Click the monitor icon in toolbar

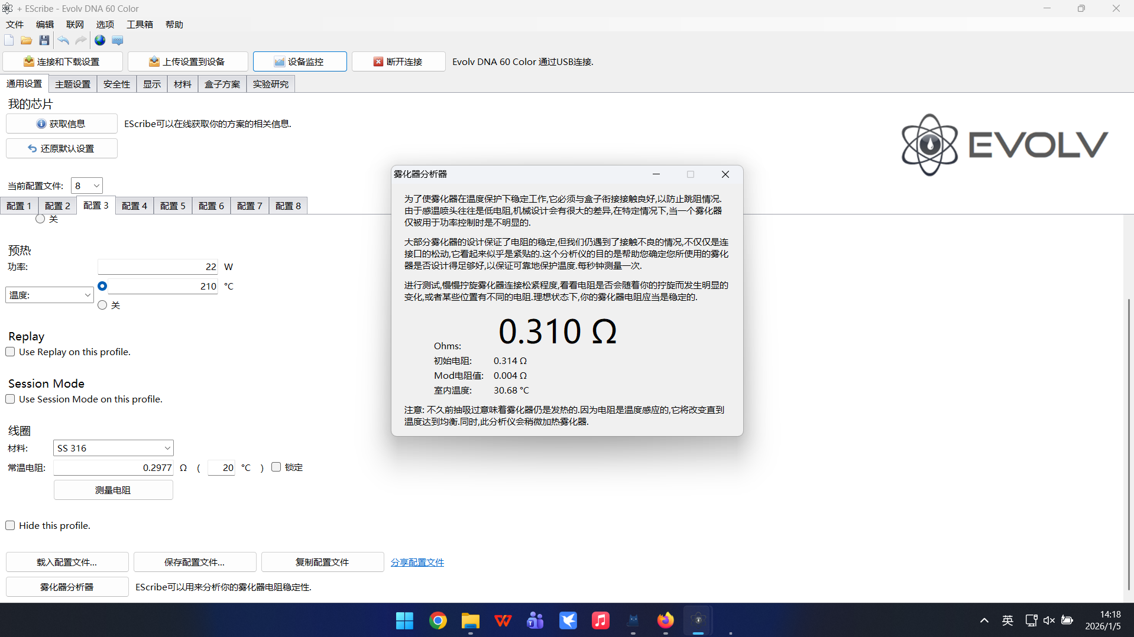[x=118, y=40]
